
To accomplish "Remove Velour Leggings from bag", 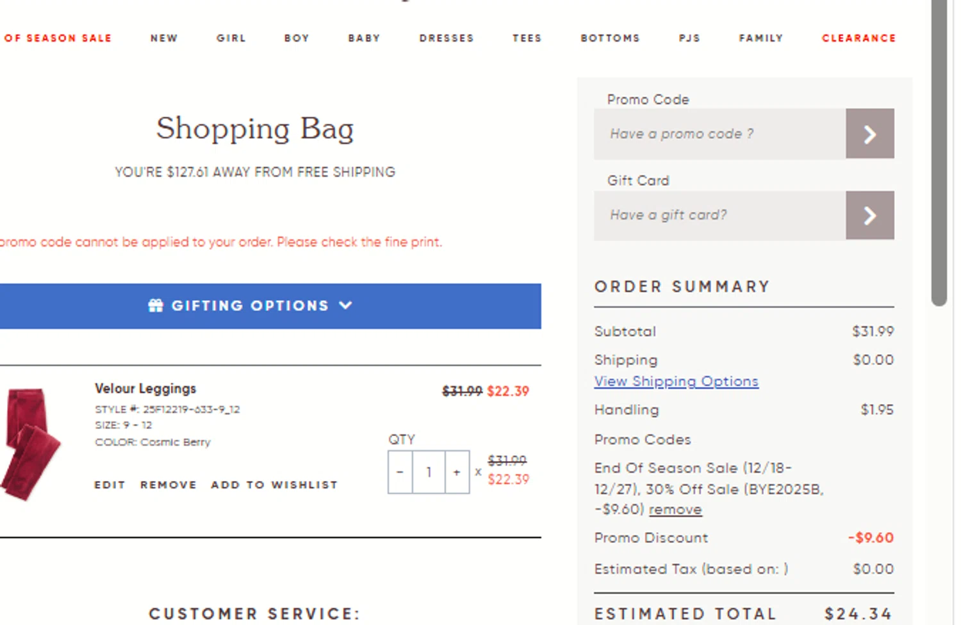I will point(168,485).
